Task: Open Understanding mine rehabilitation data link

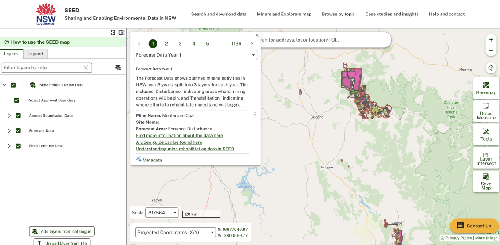Action: pyautogui.click(x=185, y=149)
